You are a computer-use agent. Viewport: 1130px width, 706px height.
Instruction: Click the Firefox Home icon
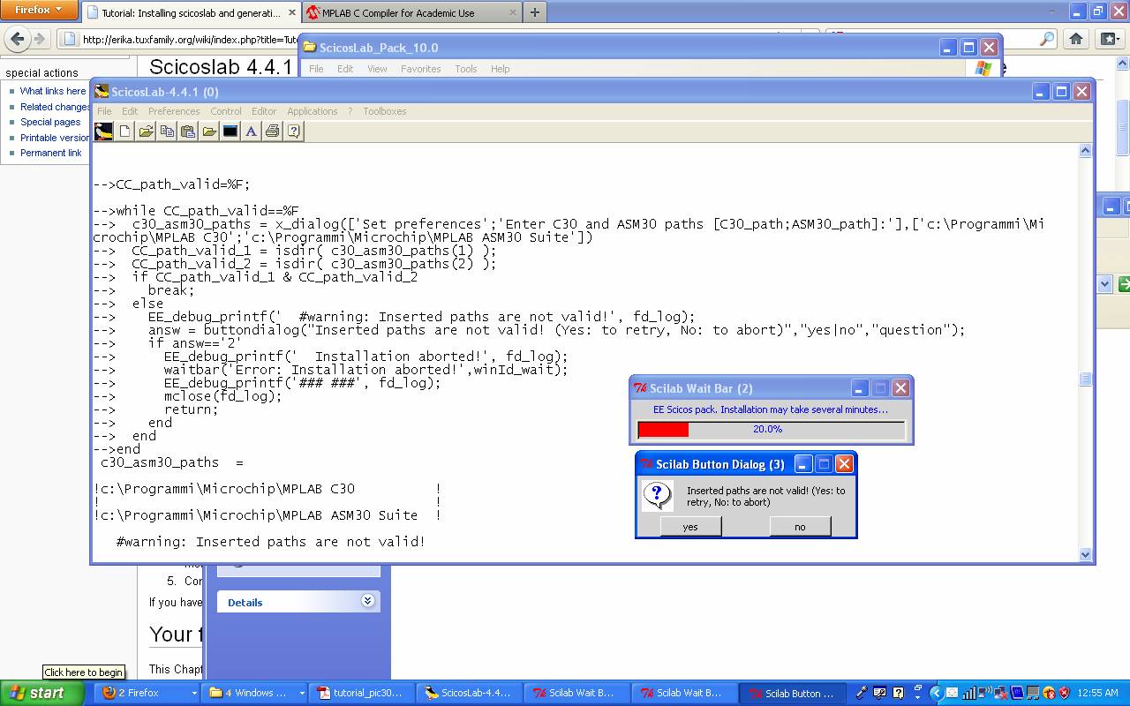point(1076,39)
